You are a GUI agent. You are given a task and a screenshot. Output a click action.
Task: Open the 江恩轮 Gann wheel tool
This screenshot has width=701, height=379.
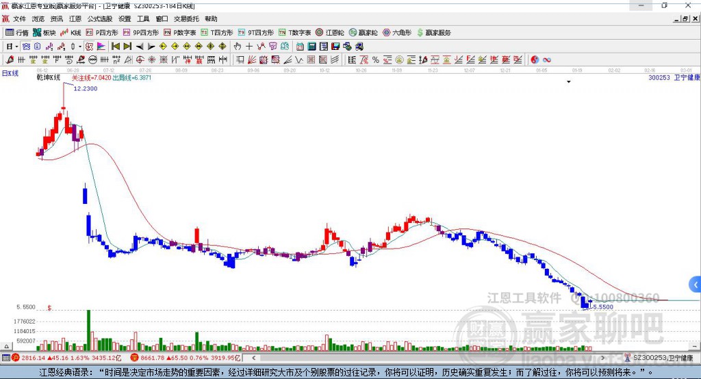tap(330, 33)
